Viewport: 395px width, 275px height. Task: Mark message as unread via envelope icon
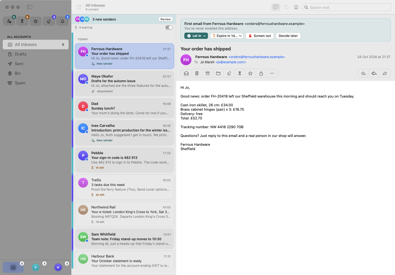(186, 73)
